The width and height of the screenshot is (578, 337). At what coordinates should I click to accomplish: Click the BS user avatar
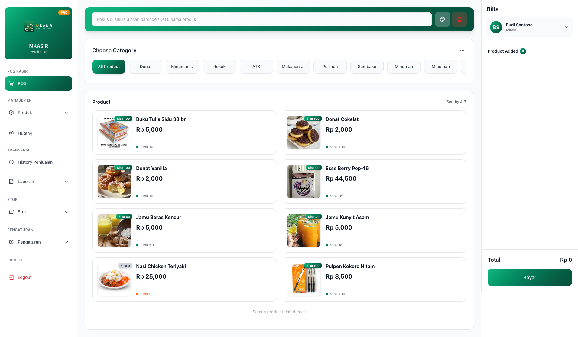click(496, 27)
